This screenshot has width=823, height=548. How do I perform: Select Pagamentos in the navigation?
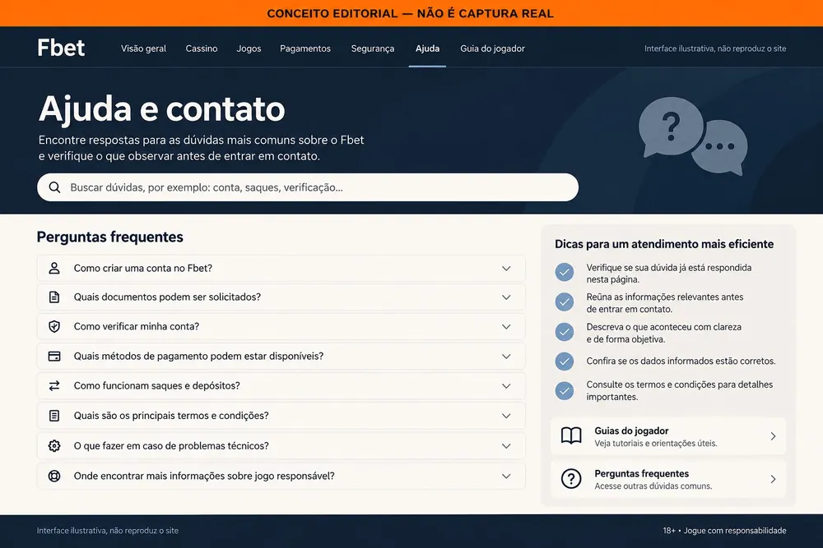[x=305, y=48]
